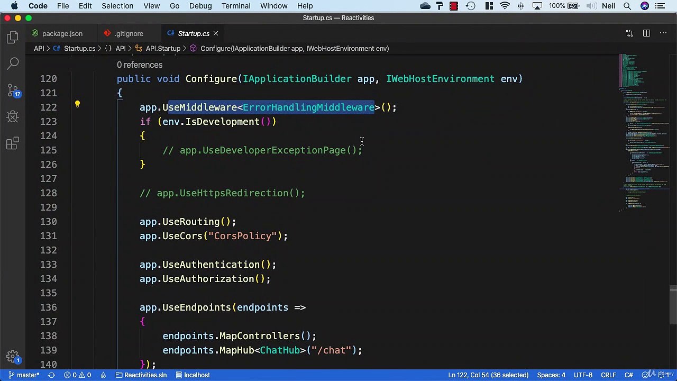
Task: Open Time Machine menu bar icon
Action: coord(470,6)
